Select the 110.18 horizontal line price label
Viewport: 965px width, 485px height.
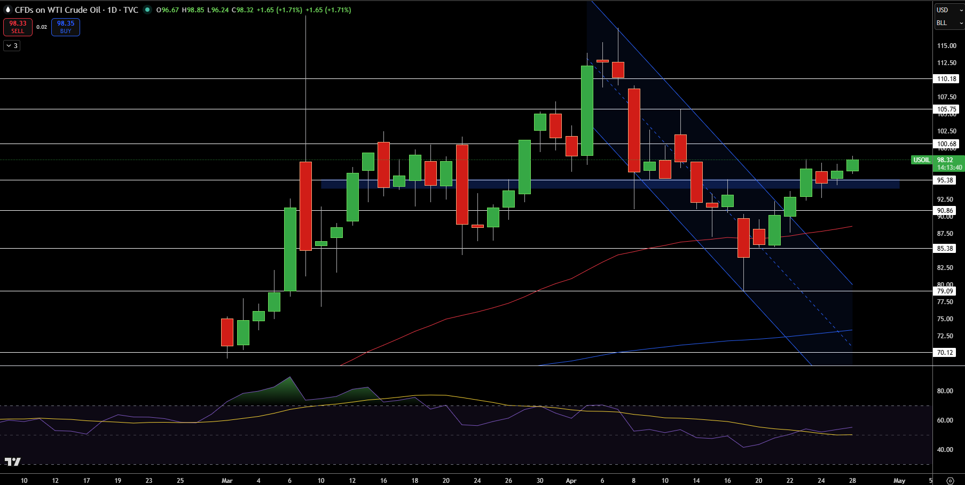coord(946,78)
